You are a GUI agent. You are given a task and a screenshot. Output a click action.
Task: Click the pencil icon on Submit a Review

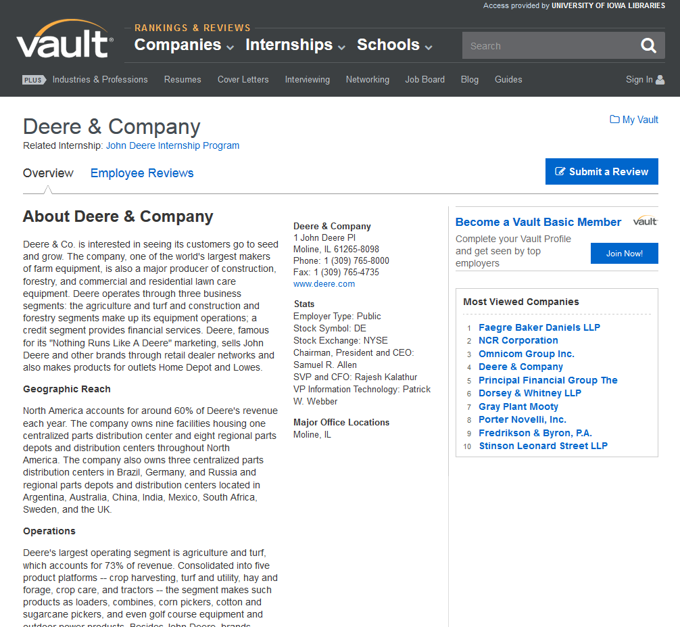(560, 172)
